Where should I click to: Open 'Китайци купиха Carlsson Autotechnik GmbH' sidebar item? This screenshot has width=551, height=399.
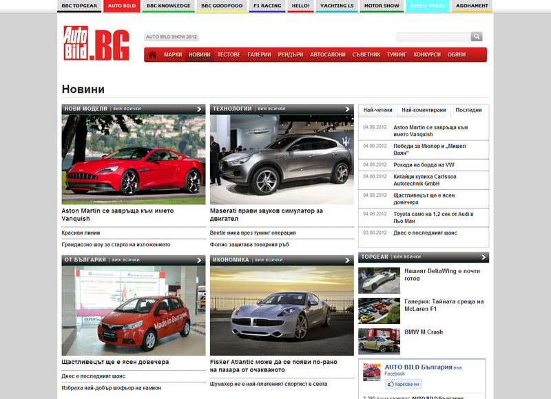425,180
